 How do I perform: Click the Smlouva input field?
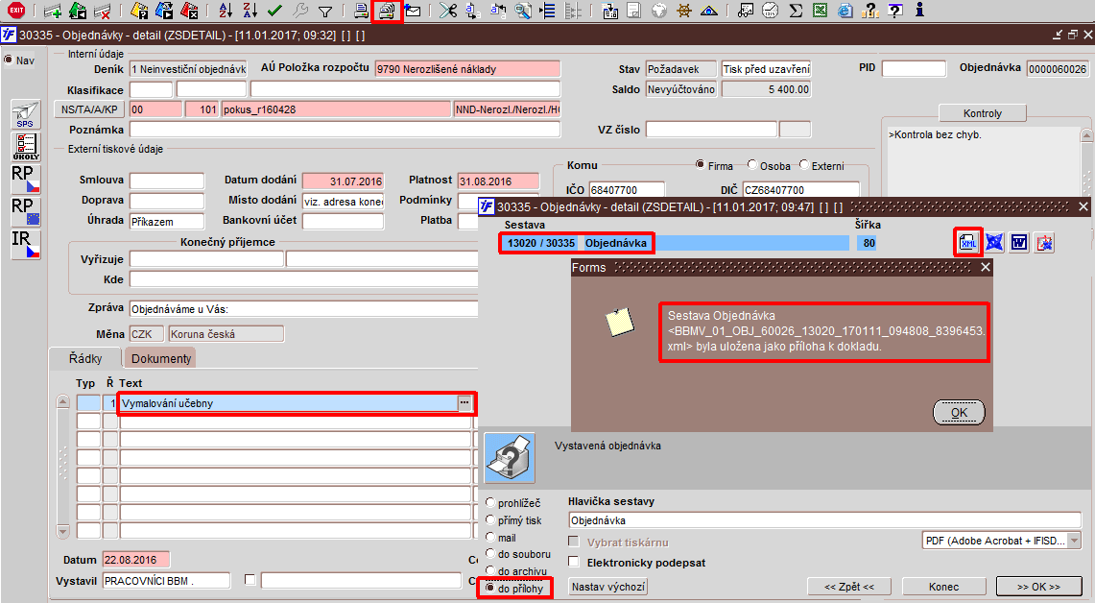167,181
